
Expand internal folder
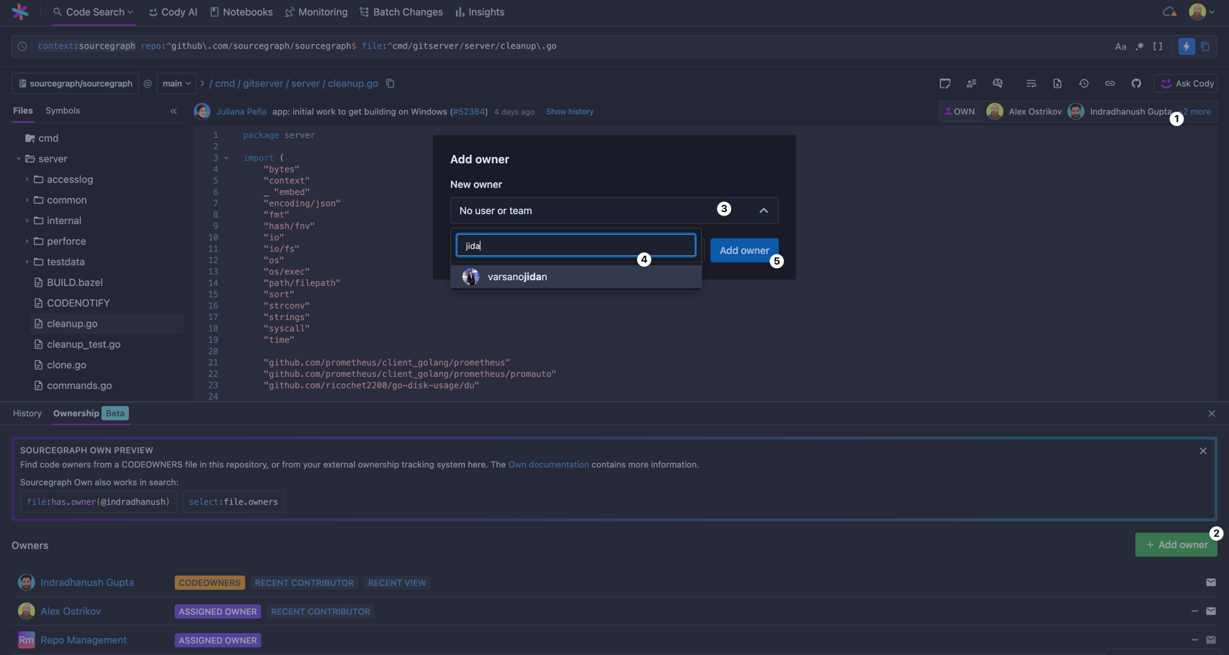(x=27, y=220)
